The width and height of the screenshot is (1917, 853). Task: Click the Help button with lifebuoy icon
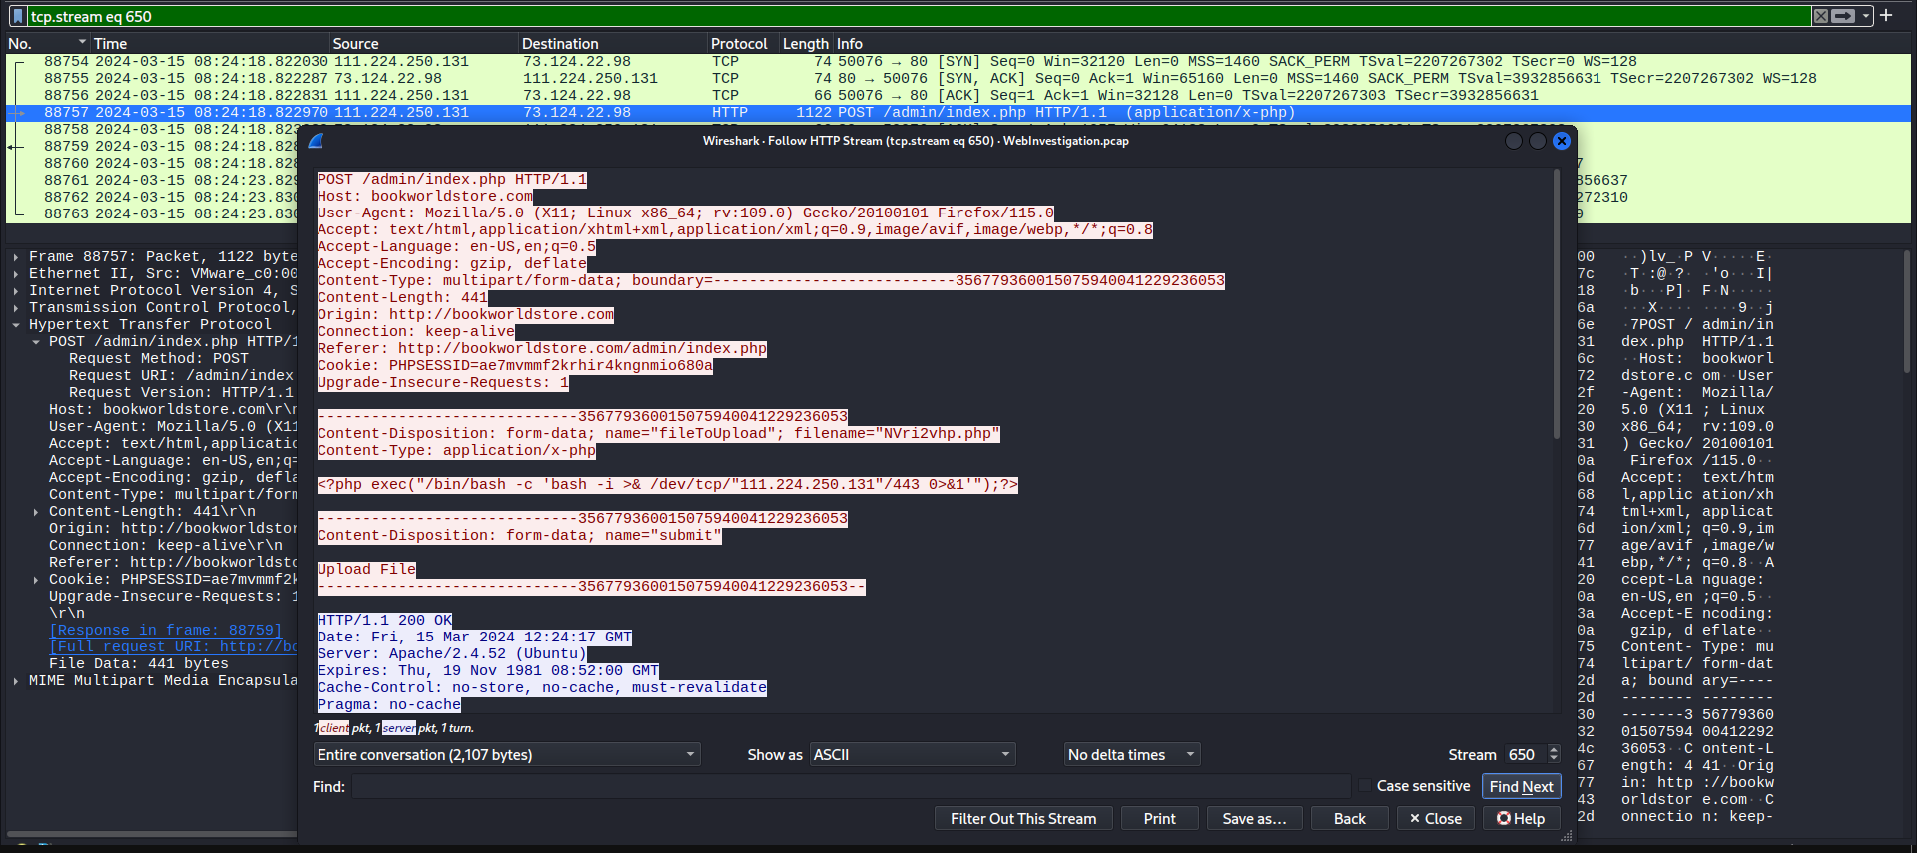(1521, 818)
